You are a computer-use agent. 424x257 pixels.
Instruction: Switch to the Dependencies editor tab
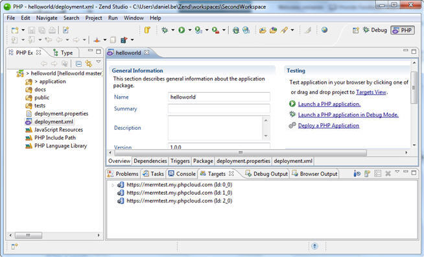[x=150, y=161]
